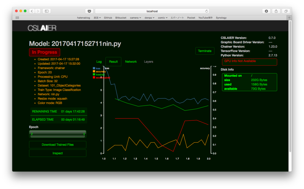Expand the comic bookmarks folder
The image size is (304, 189).
(x=163, y=18)
